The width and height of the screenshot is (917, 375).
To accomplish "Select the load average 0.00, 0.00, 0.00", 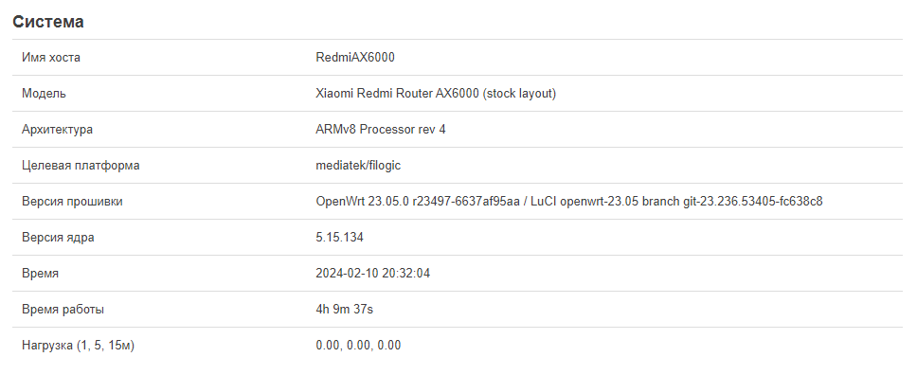I will click(x=358, y=345).
